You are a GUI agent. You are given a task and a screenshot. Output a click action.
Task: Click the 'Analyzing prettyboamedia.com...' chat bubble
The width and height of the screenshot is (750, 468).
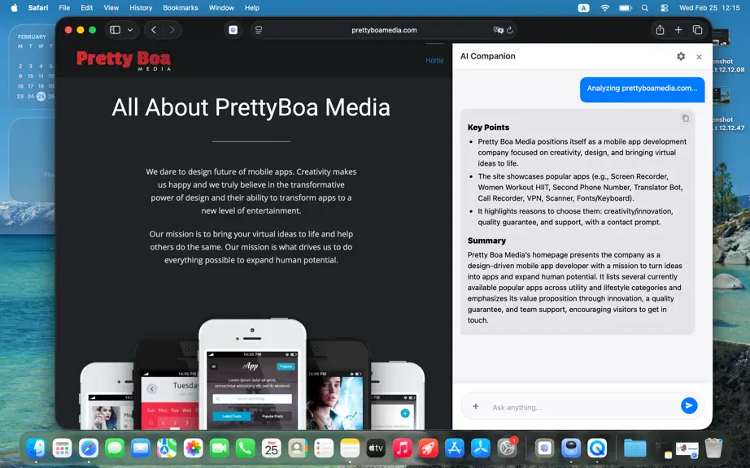pos(642,89)
